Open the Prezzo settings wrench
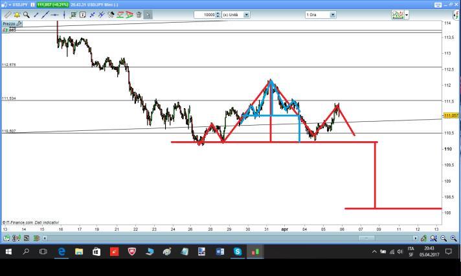Viewport: 461px width, 276px height. [19, 23]
